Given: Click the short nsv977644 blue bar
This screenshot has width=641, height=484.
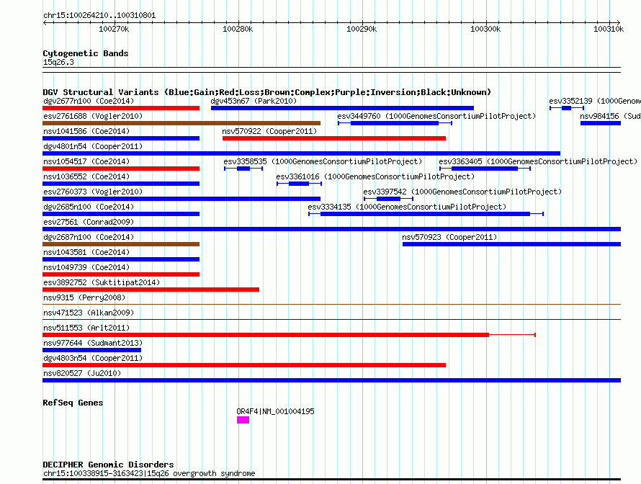Looking at the screenshot, I should (x=91, y=350).
